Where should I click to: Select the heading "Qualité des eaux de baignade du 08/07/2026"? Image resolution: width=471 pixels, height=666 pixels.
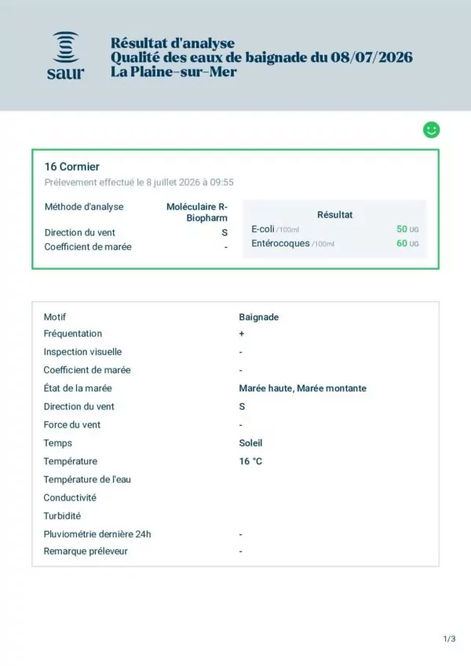[x=261, y=57]
